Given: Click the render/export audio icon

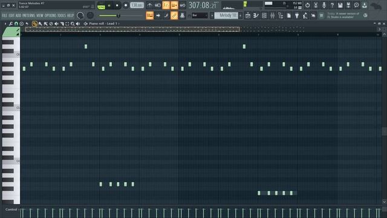Looking at the screenshot, I should (x=348, y=5).
